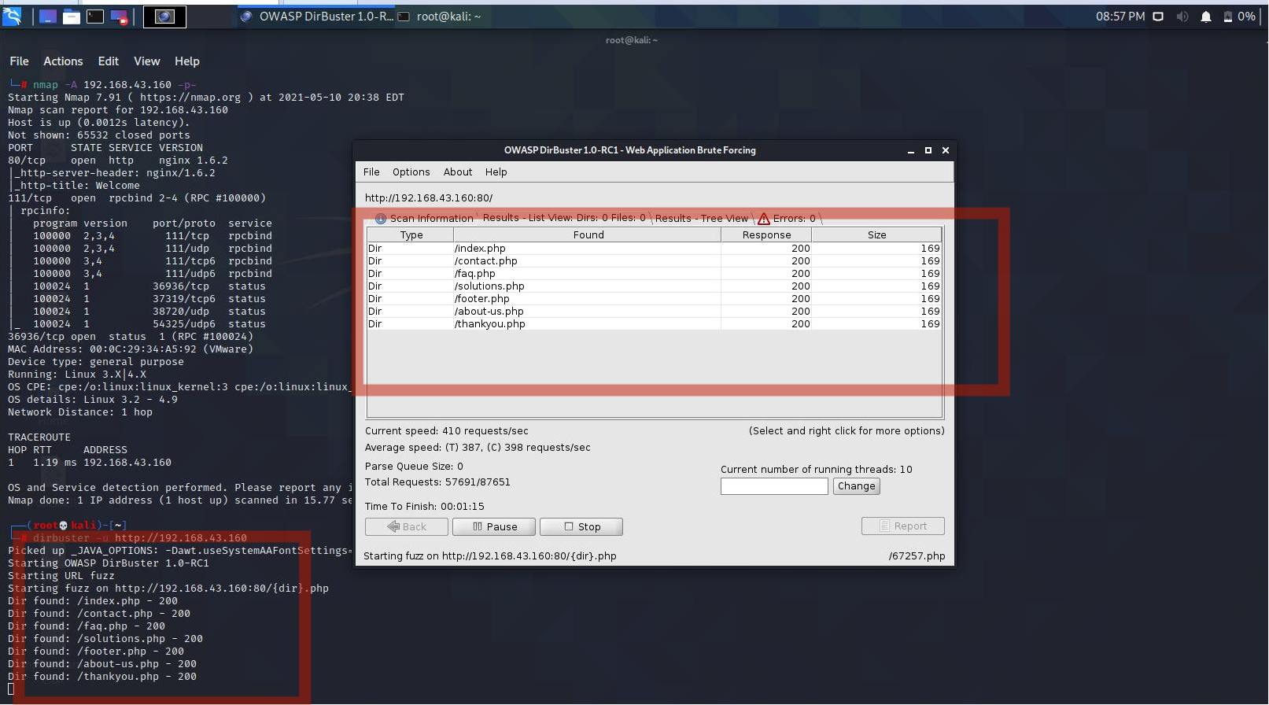Switch to Results - Tree View tab
The width and height of the screenshot is (1269, 705).
click(702, 219)
